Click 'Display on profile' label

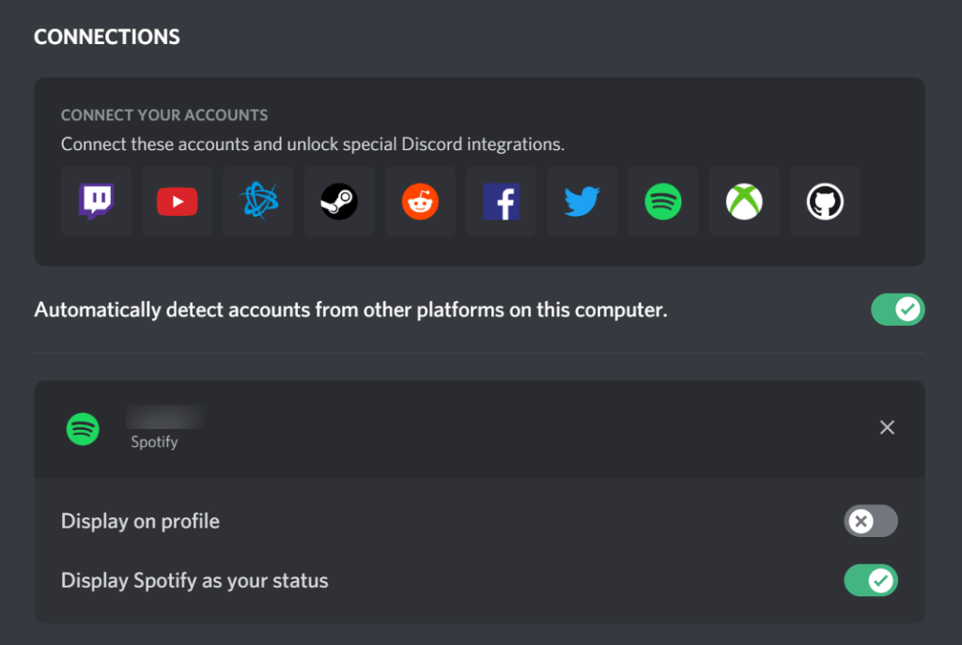tap(141, 521)
